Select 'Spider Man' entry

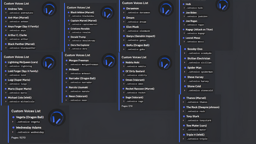tap(194, 68)
